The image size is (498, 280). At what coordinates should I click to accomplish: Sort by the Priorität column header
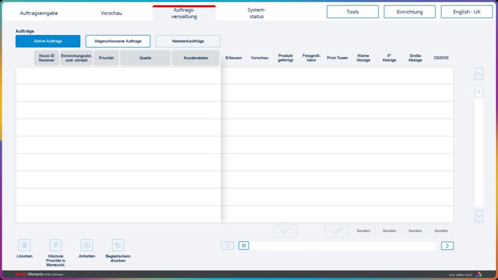tap(106, 58)
